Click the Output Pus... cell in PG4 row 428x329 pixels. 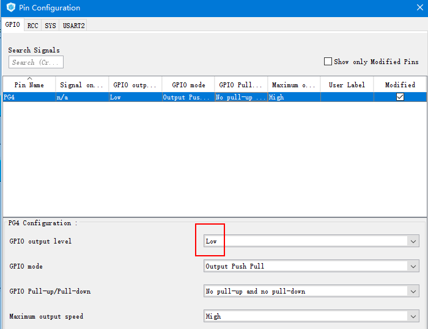(x=188, y=97)
